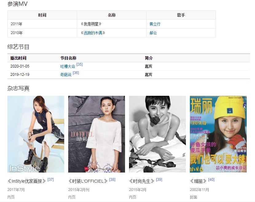Click the 播出时间 column header
255x202 pixels.
18,58
